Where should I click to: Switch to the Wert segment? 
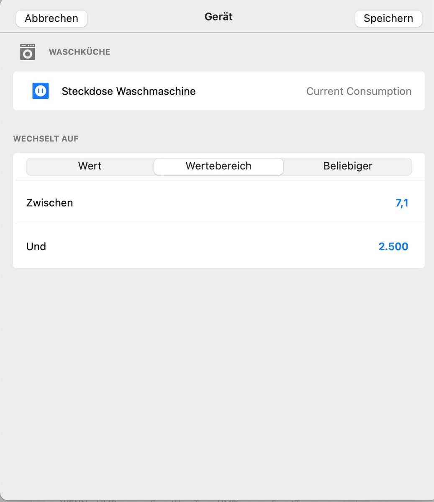point(90,166)
